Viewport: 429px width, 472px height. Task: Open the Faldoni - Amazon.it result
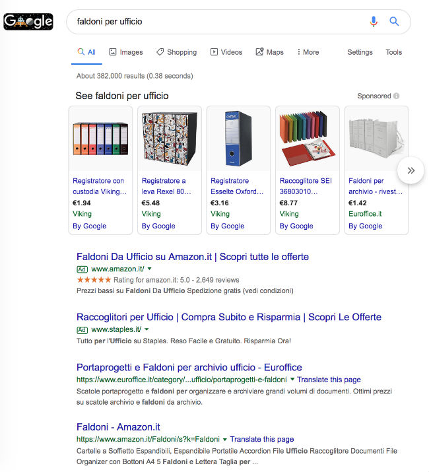click(x=118, y=427)
